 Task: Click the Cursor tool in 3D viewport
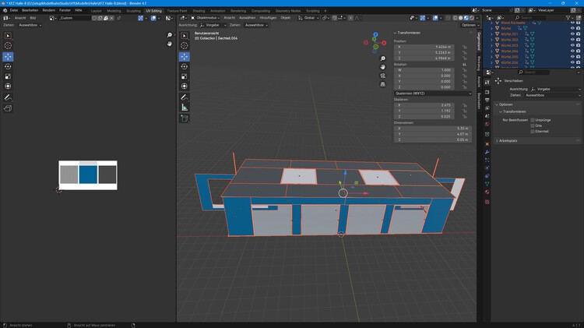[x=185, y=46]
